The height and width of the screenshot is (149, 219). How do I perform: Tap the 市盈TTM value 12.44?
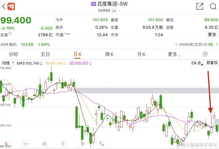click(102, 35)
